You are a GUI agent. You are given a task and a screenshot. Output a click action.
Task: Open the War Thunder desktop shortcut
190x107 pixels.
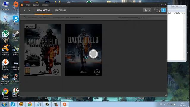click(15, 78)
